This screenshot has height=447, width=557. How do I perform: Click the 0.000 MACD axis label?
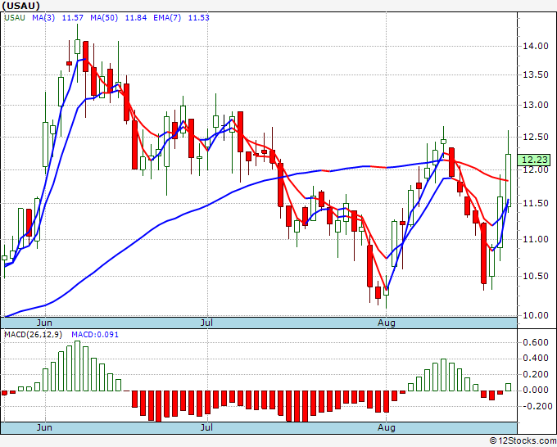(x=536, y=390)
